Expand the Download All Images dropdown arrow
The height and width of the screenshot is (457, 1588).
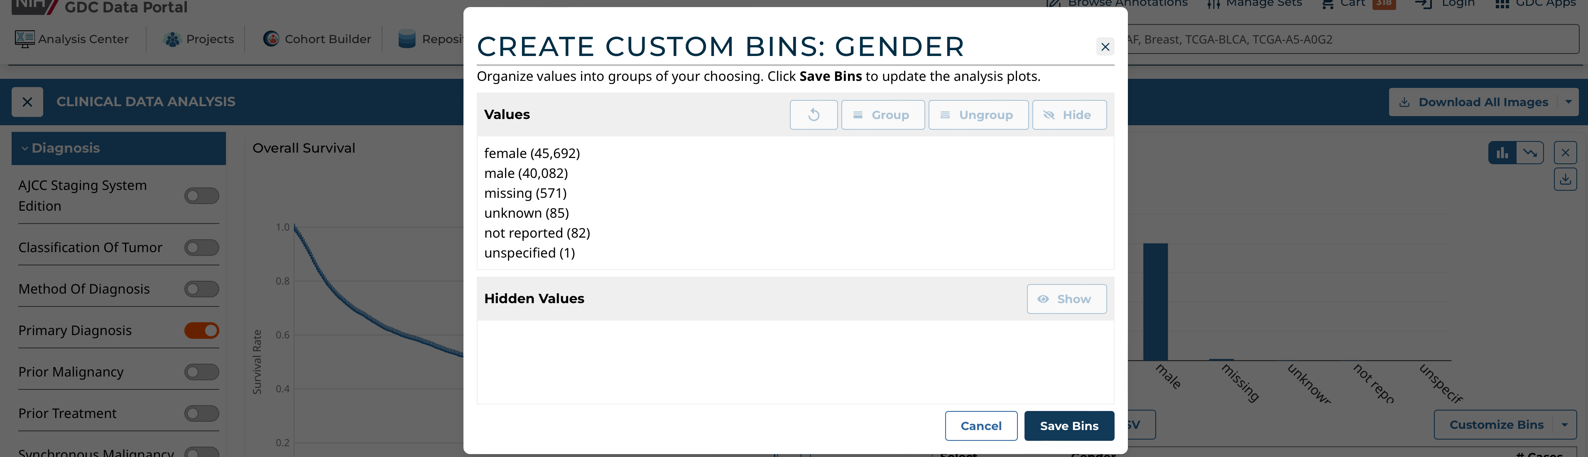[x=1568, y=102]
